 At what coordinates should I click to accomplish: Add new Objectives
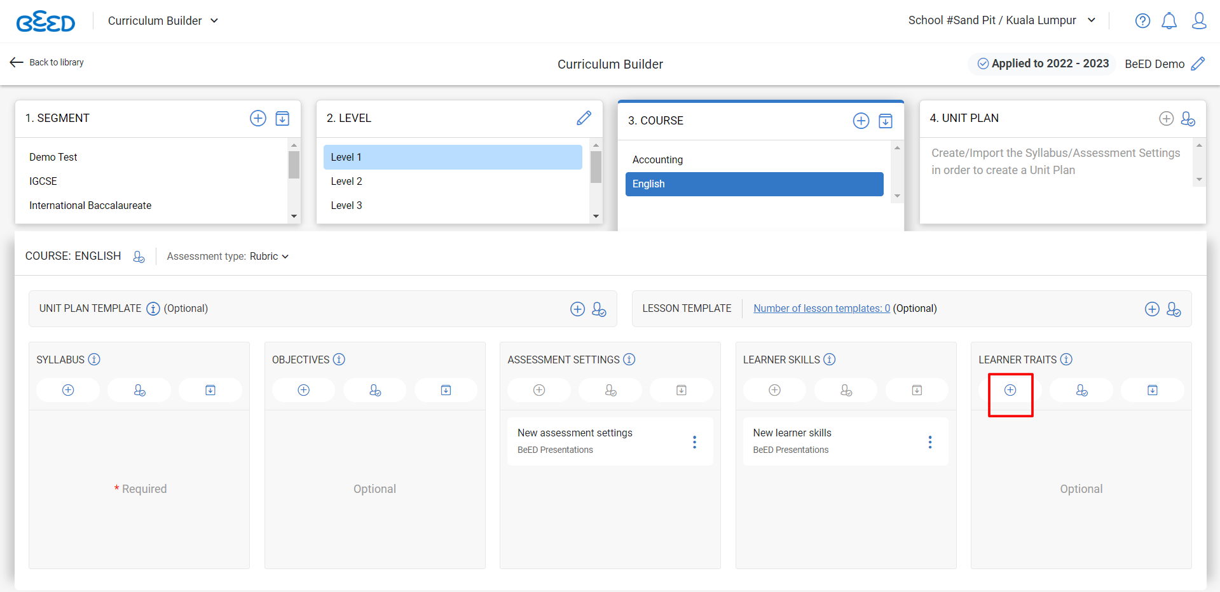304,390
